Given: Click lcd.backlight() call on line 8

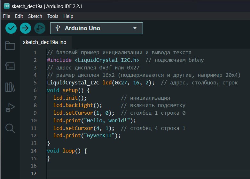Looking at the screenshot, I should pos(77,105).
